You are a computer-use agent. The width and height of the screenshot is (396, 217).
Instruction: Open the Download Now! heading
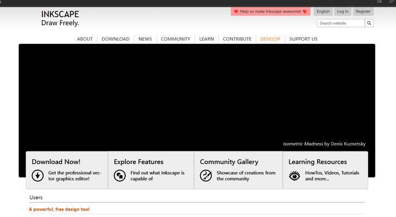click(x=56, y=162)
